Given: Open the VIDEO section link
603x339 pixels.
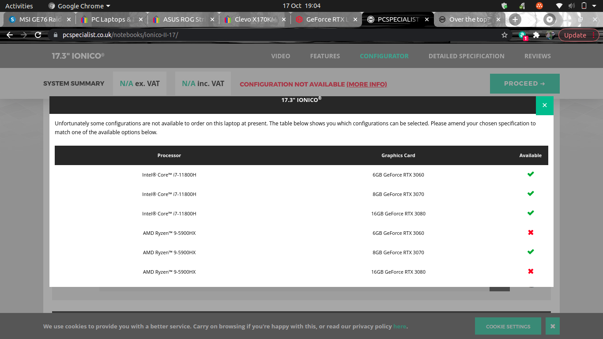Looking at the screenshot, I should click(281, 56).
